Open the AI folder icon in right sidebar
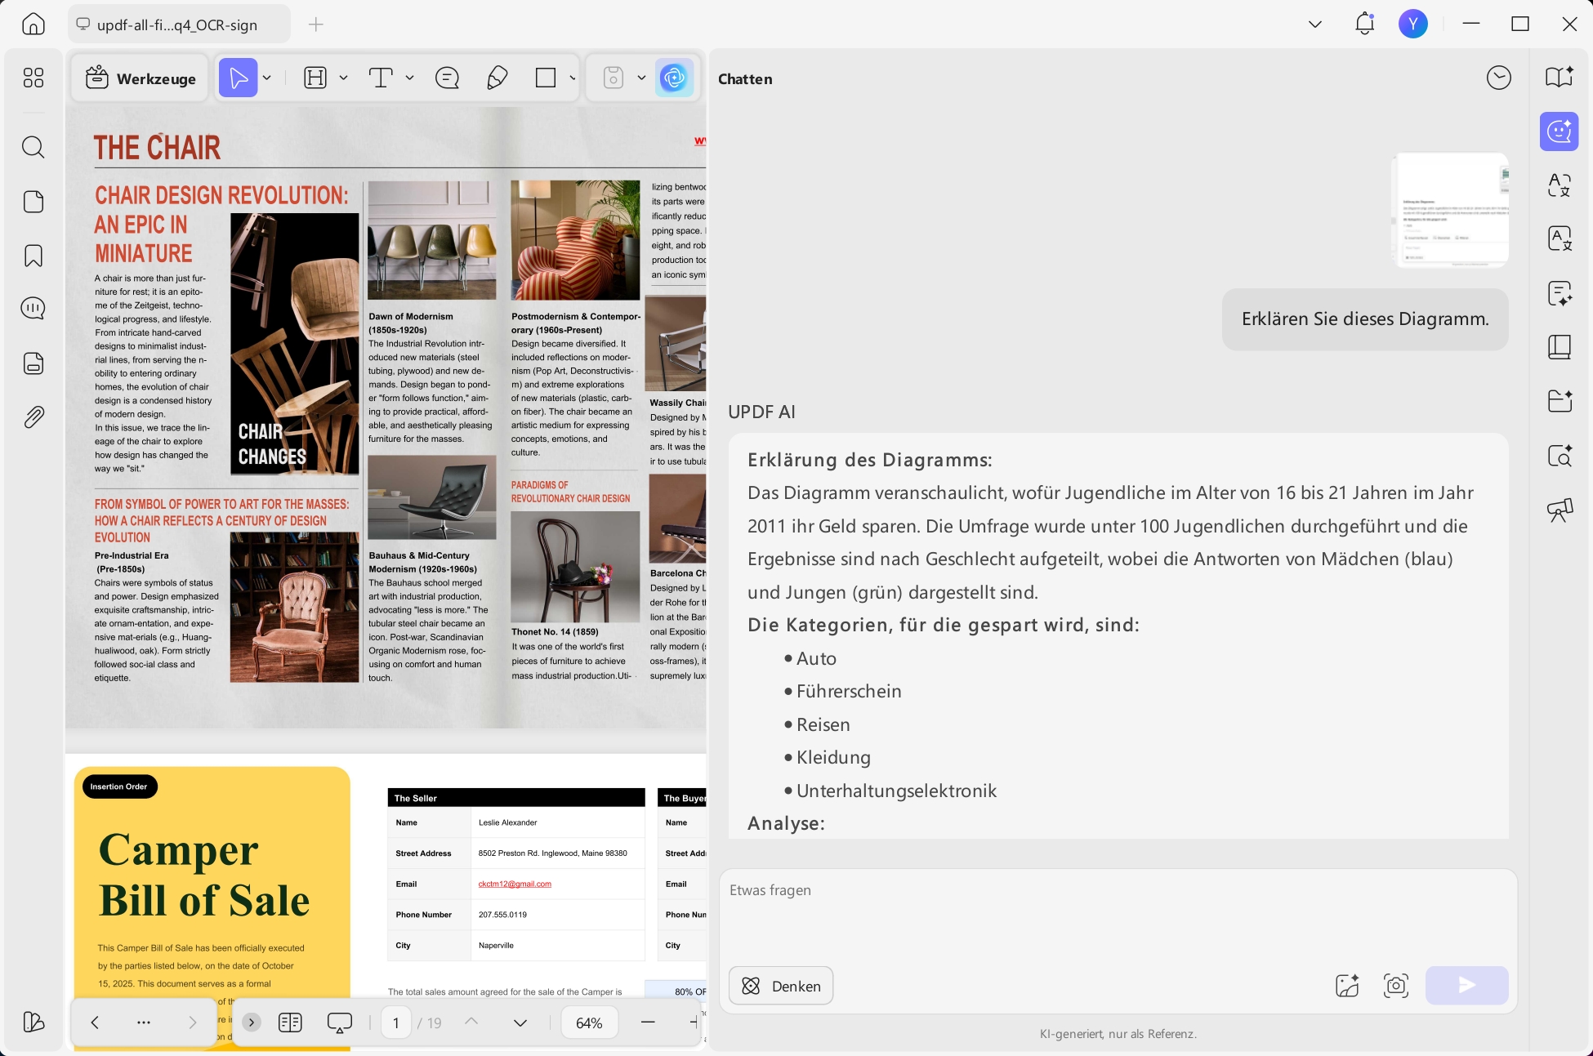1593x1056 pixels. [1560, 401]
